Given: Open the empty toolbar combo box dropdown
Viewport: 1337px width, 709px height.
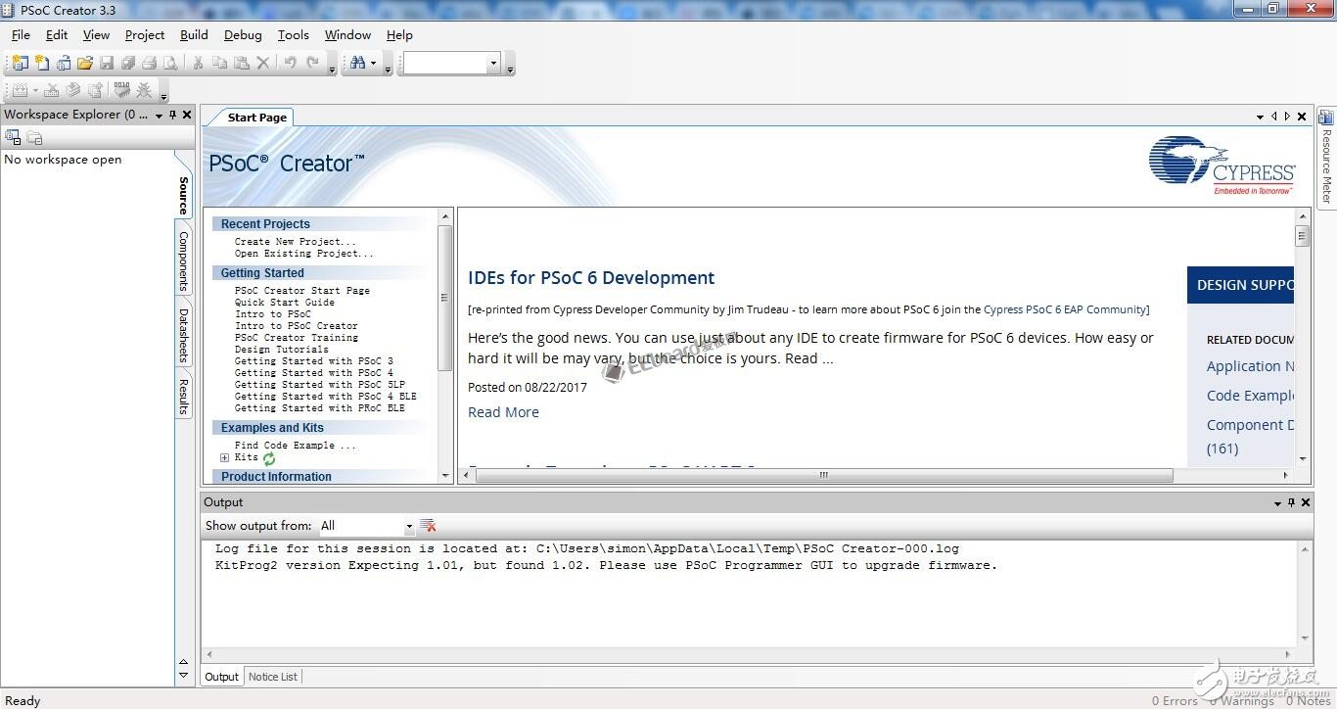Looking at the screenshot, I should point(493,64).
